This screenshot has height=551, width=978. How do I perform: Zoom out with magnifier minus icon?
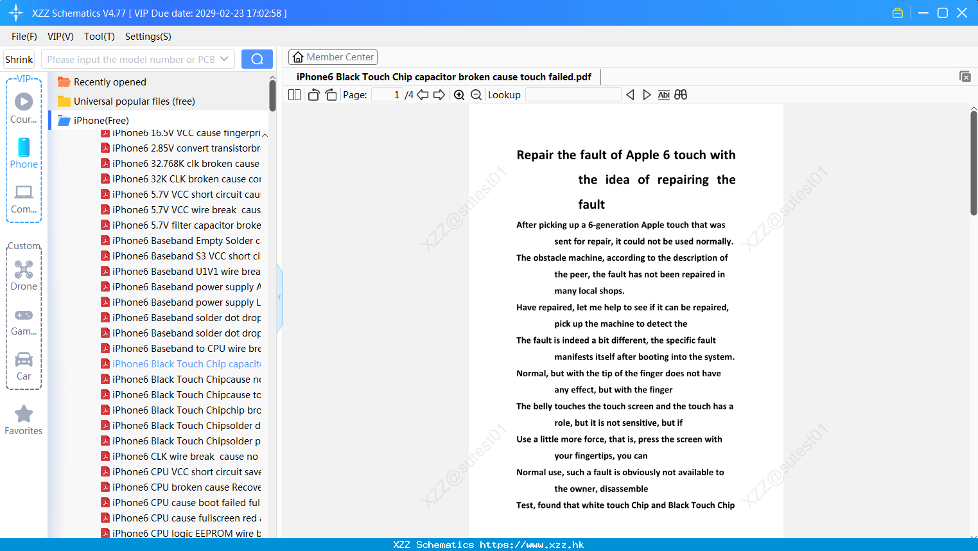point(476,95)
